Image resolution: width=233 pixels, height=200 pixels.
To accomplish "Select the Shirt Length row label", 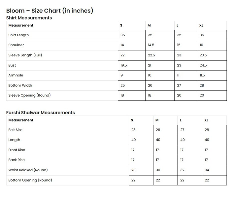I will point(18,35).
